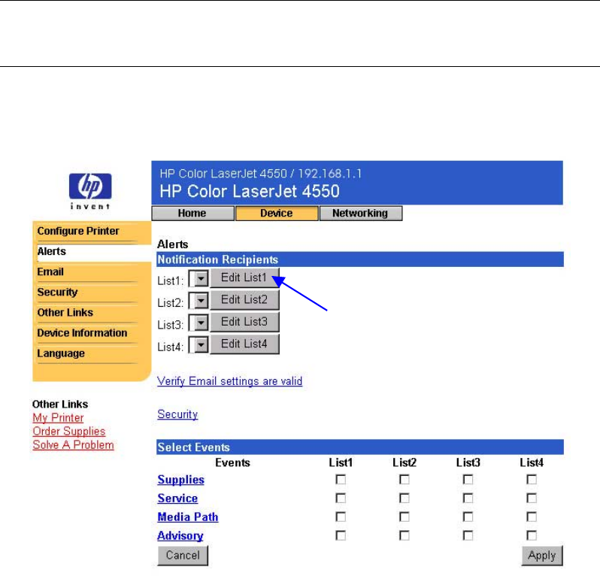600x582 pixels.
Task: Open Security in the orange sidebar
Action: point(57,292)
